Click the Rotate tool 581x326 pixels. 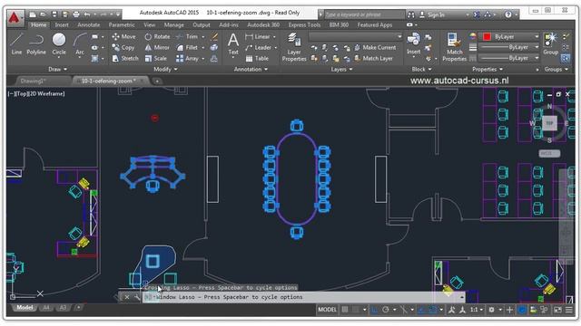coord(157,36)
